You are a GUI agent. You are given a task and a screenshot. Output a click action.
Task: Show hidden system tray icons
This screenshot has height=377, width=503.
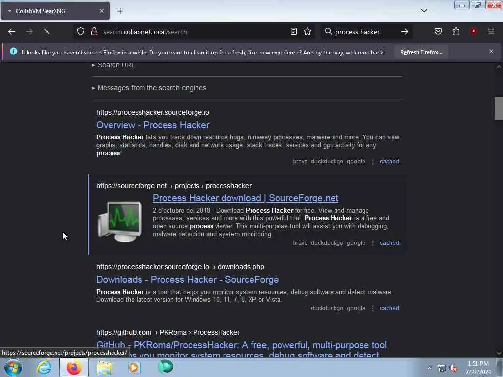point(429,368)
